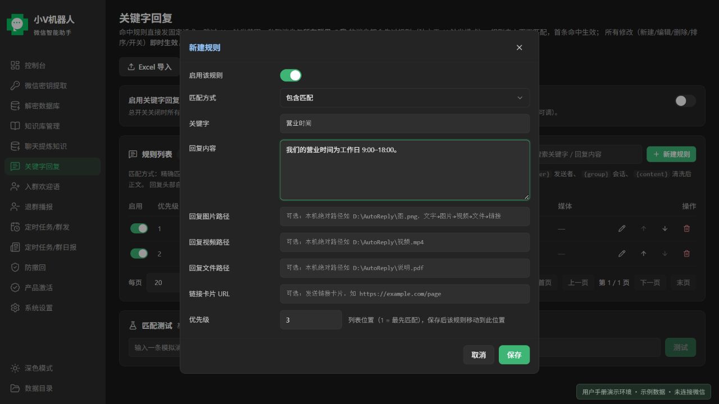Click the 匹配测试 flask icon
The width and height of the screenshot is (719, 404).
(133, 325)
